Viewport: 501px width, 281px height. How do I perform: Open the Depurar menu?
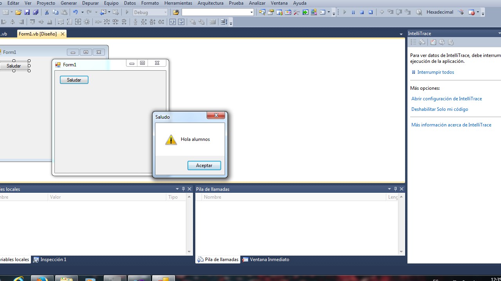click(90, 3)
